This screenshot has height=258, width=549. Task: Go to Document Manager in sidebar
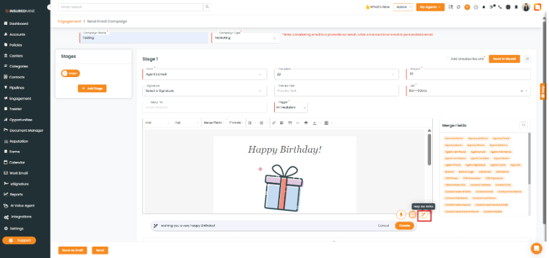coord(26,130)
